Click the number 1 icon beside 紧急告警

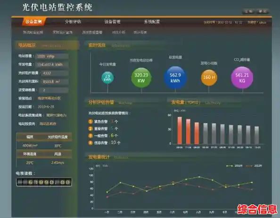point(91,122)
